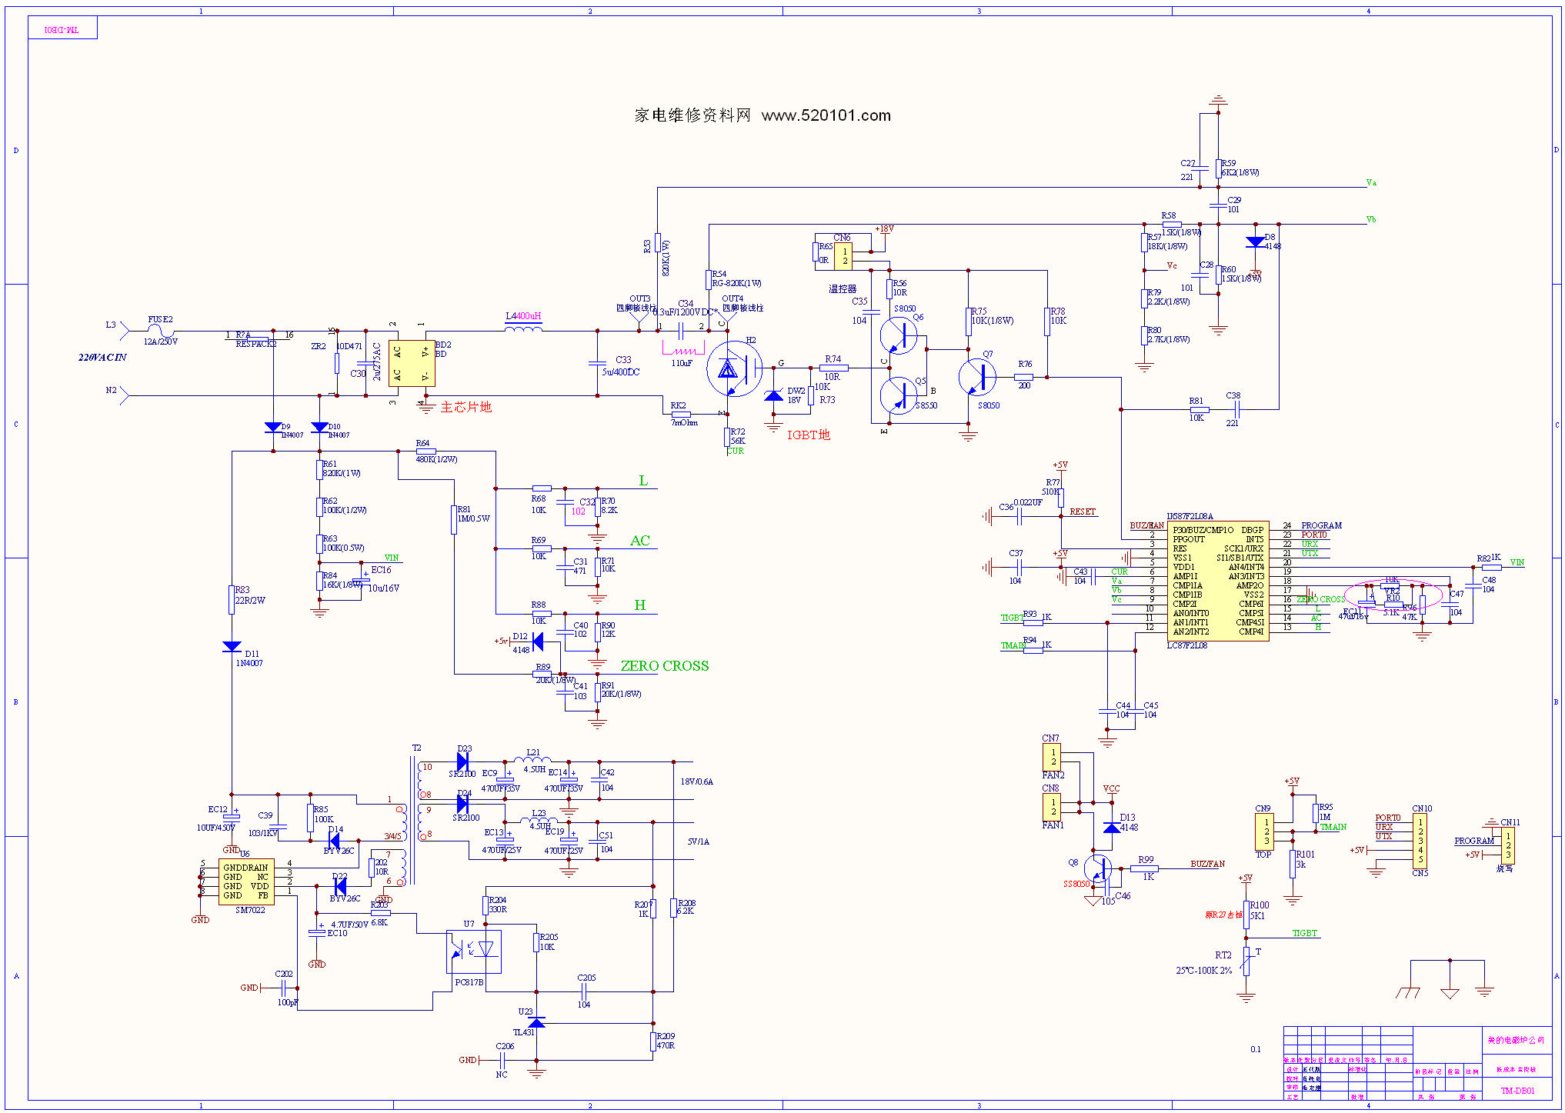Click the BUZ/FAN label beside R99
Image resolution: width=1565 pixels, height=1113 pixels.
[x=1207, y=864]
